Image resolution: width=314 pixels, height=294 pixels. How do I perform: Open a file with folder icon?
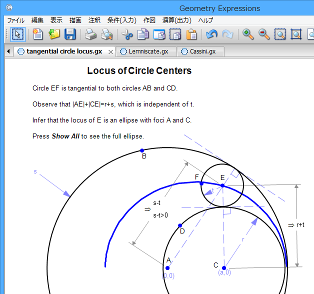tap(54, 34)
